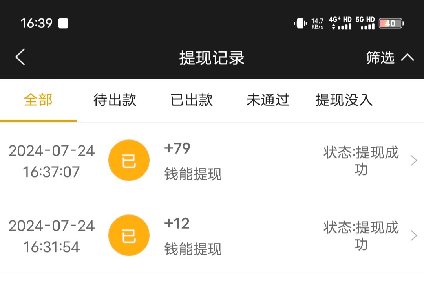The image size is (424, 286).
Task: Tap the back arrow icon
Action: (20, 57)
